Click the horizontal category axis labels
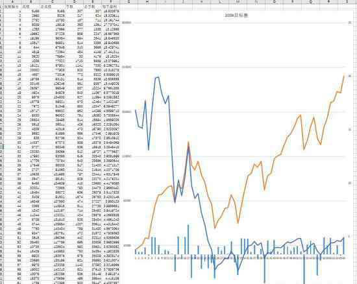This screenshot has height=284, width=357. pyautogui.click(x=240, y=258)
